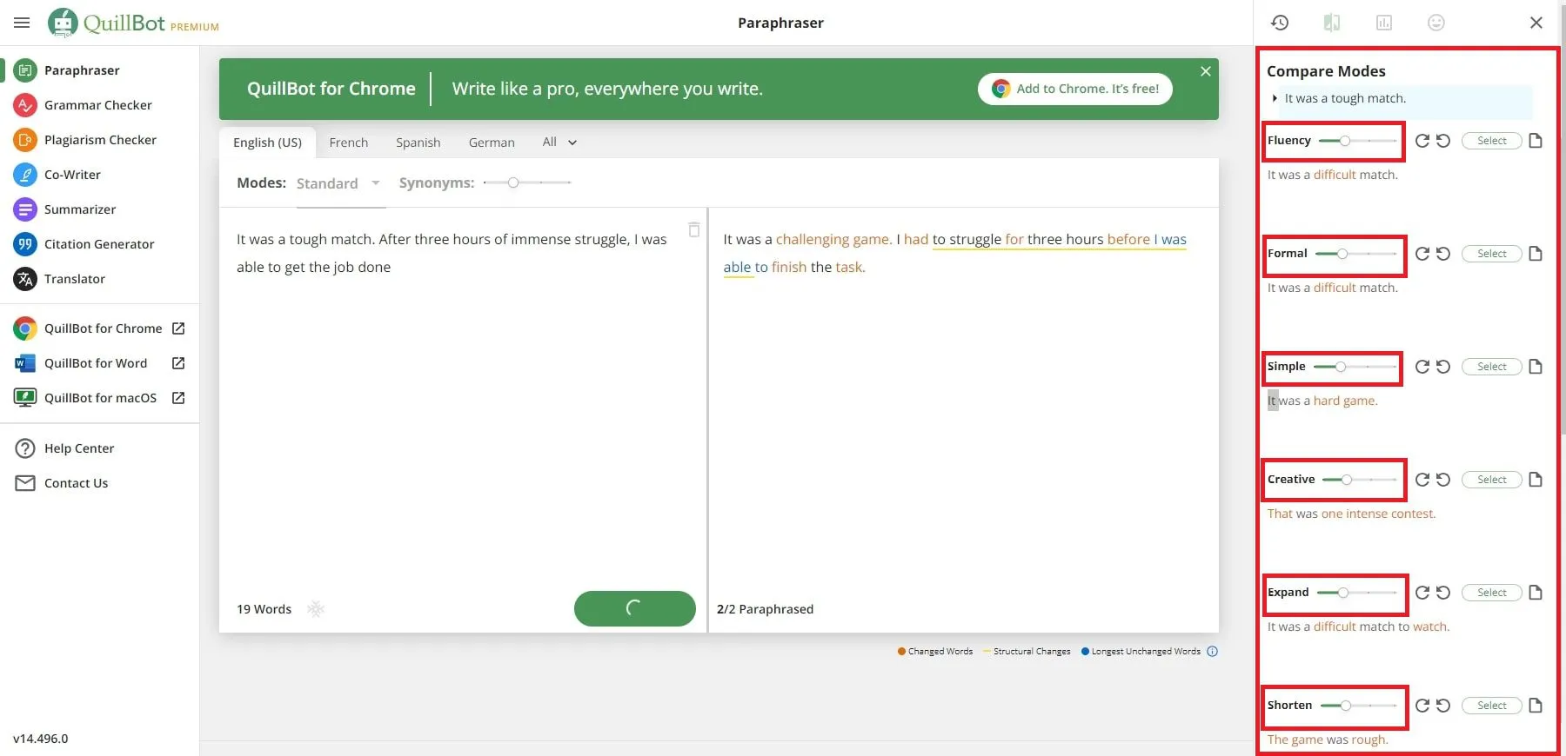Open the history clock icon

1280,23
